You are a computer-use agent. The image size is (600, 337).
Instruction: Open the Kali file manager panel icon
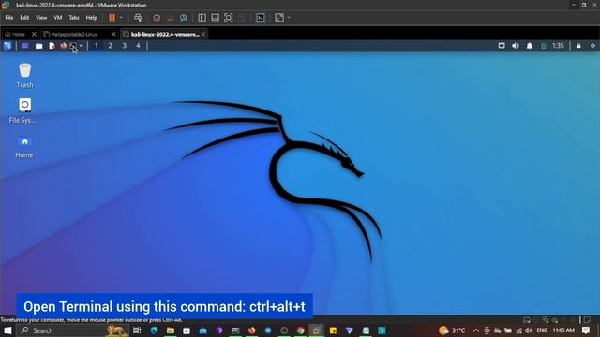[39, 46]
